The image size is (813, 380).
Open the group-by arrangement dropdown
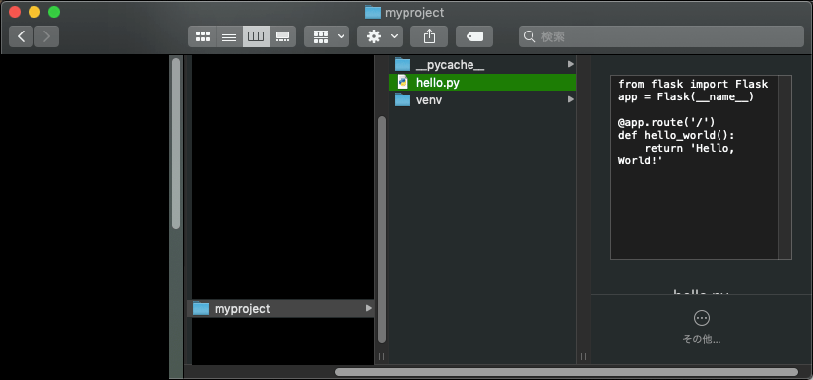[327, 36]
